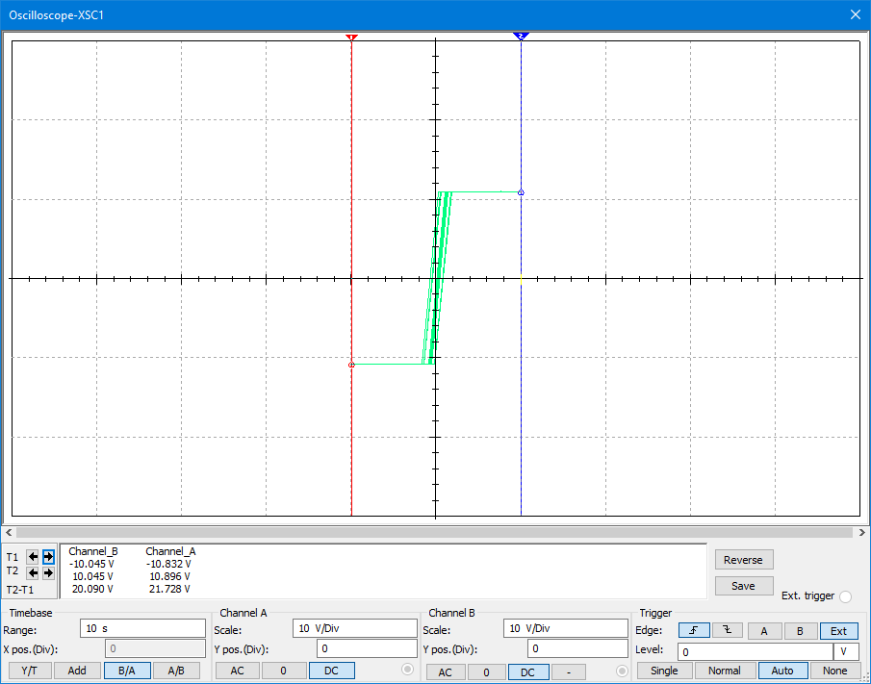Open the trigger Level unit box
Viewport: 871px width, 684px height.
(x=845, y=651)
